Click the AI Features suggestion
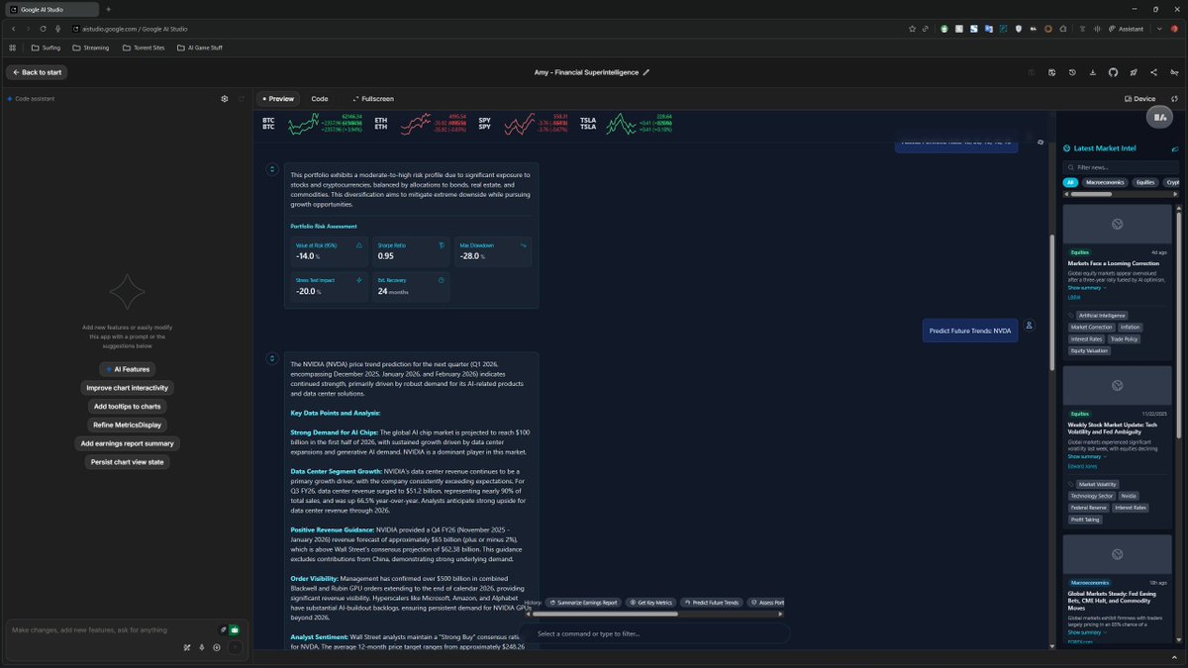This screenshot has height=668, width=1188. (x=127, y=369)
